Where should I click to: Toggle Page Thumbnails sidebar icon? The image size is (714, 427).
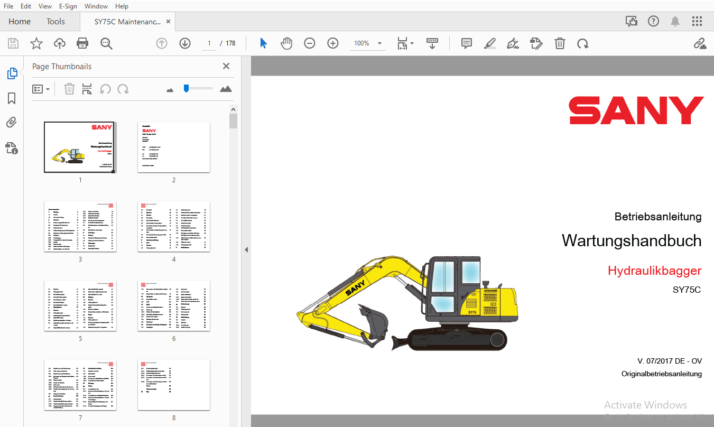coord(12,73)
